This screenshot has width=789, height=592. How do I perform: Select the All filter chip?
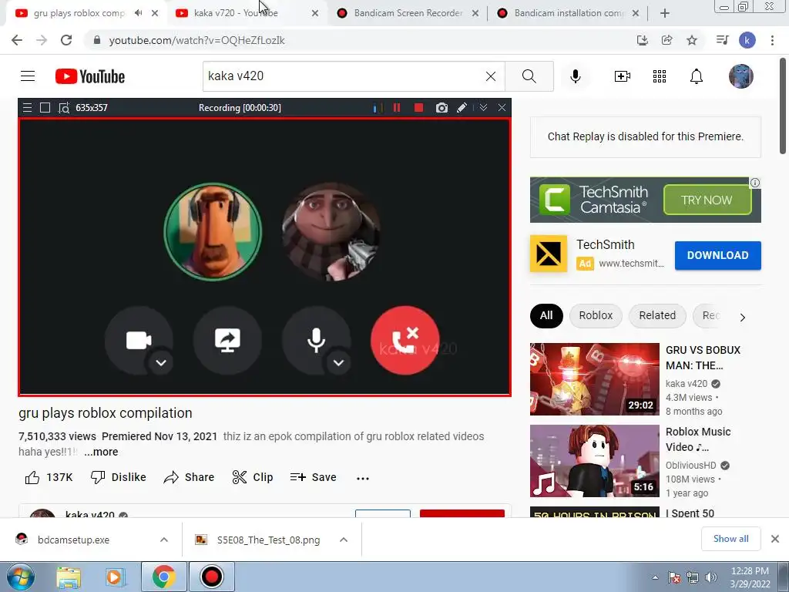[x=546, y=315]
